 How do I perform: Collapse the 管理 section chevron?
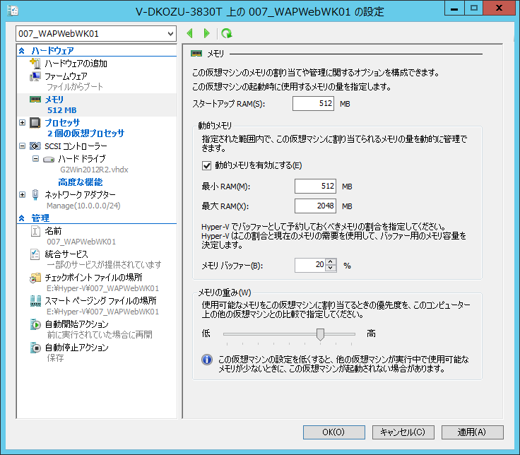tap(22, 218)
